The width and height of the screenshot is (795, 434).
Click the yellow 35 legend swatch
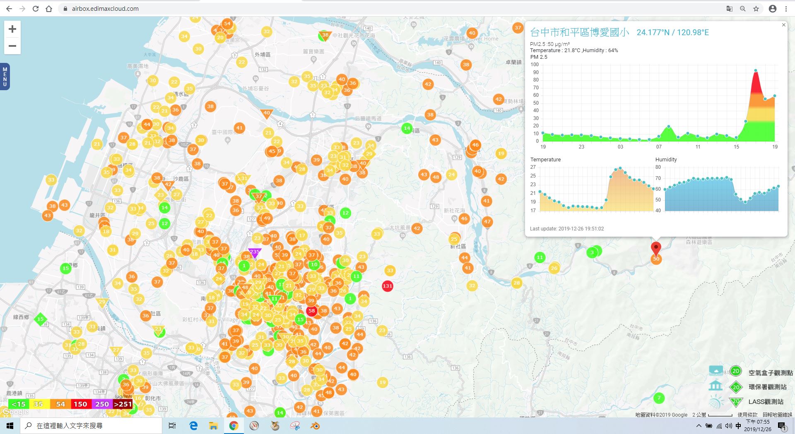point(39,404)
